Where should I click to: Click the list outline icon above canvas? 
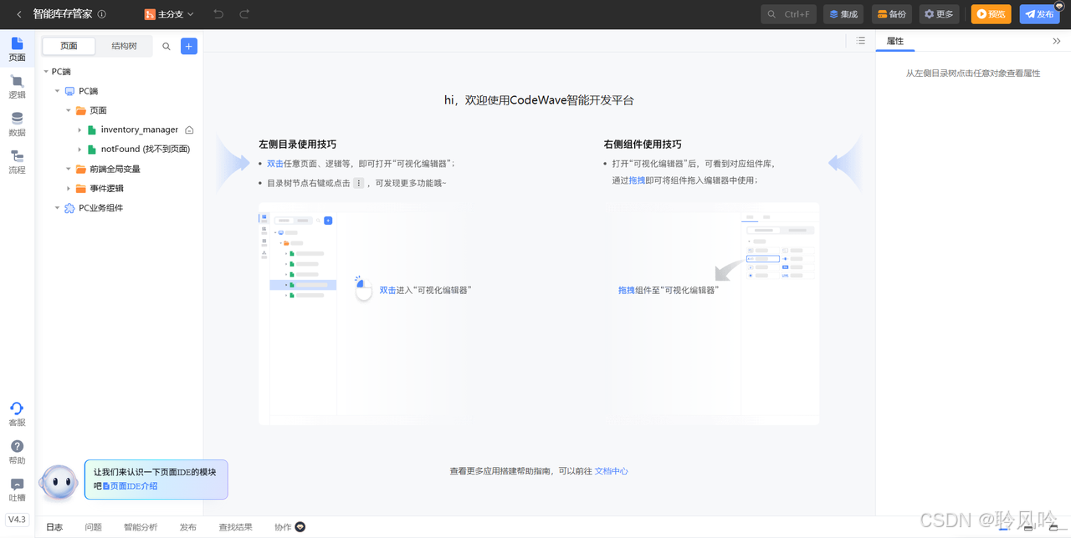pyautogui.click(x=861, y=41)
